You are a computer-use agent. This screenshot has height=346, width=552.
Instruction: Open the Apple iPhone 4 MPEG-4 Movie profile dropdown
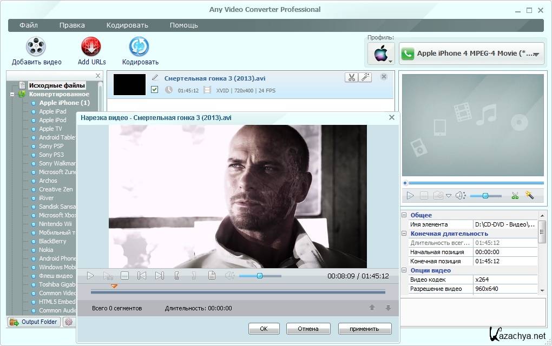click(x=471, y=54)
